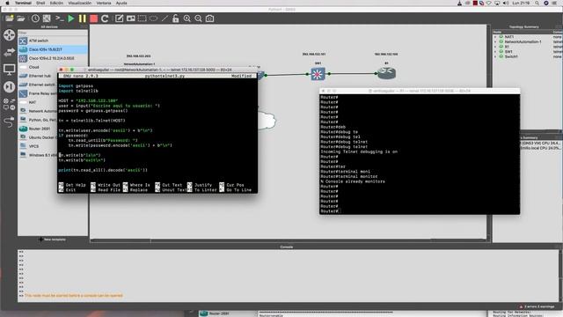Image resolution: width=563 pixels, height=317 pixels.
Task: Create a new blank project in GNS3 toolbar
Action: pyautogui.click(x=9, y=18)
